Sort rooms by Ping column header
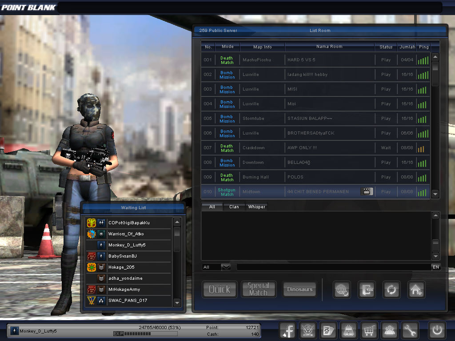Screen dimensions: 455x341 click(423, 47)
